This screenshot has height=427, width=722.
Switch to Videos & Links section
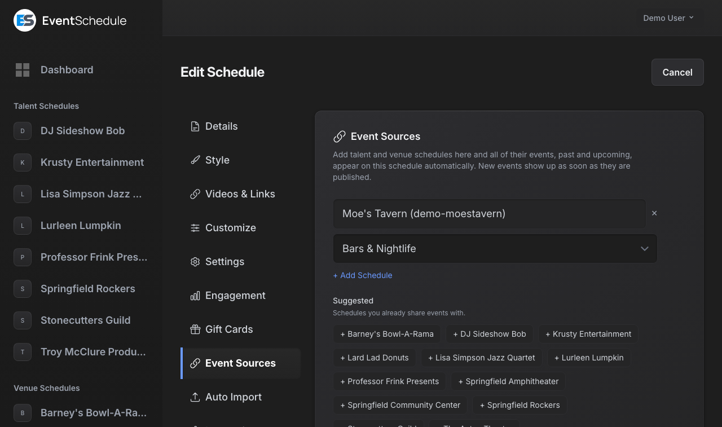[x=241, y=194]
